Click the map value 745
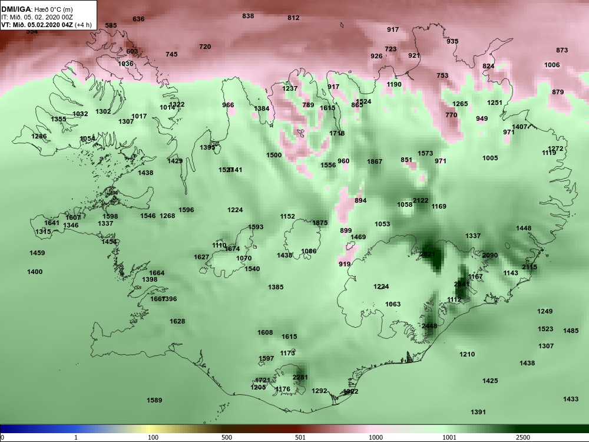The height and width of the screenshot is (442, 589). click(x=171, y=54)
